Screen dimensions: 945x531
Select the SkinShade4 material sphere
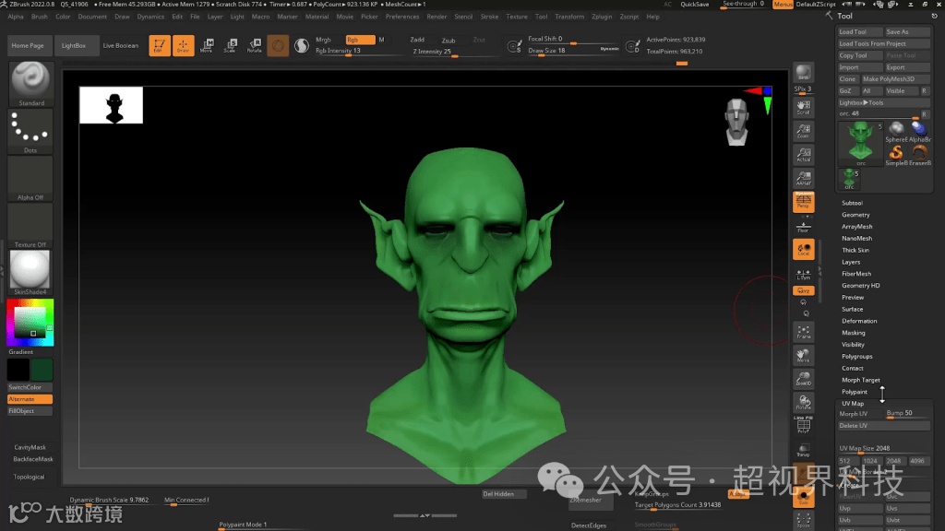pos(30,270)
